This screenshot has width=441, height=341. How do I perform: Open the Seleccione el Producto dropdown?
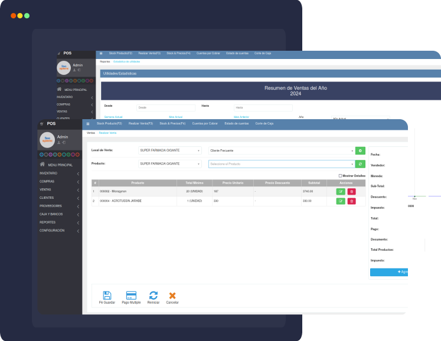[282, 164]
